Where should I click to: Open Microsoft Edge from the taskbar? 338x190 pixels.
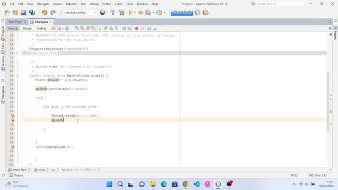pos(164,184)
